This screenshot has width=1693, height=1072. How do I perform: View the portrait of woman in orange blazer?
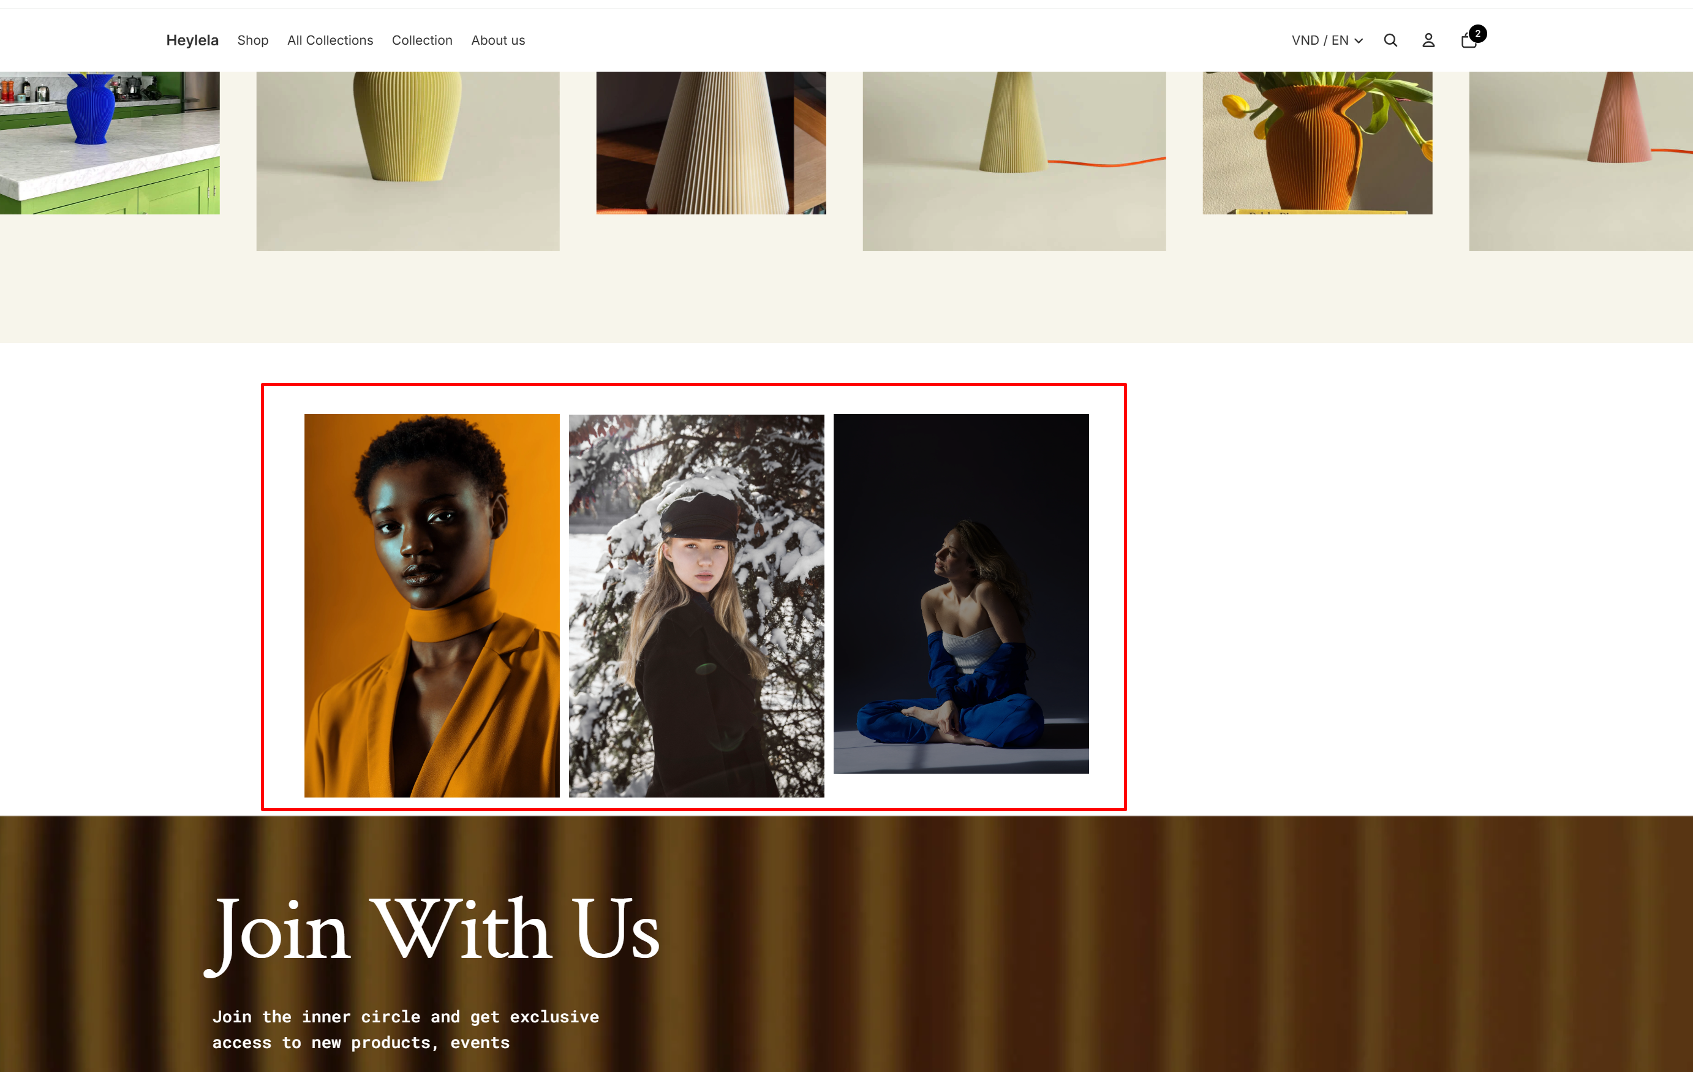click(x=432, y=605)
